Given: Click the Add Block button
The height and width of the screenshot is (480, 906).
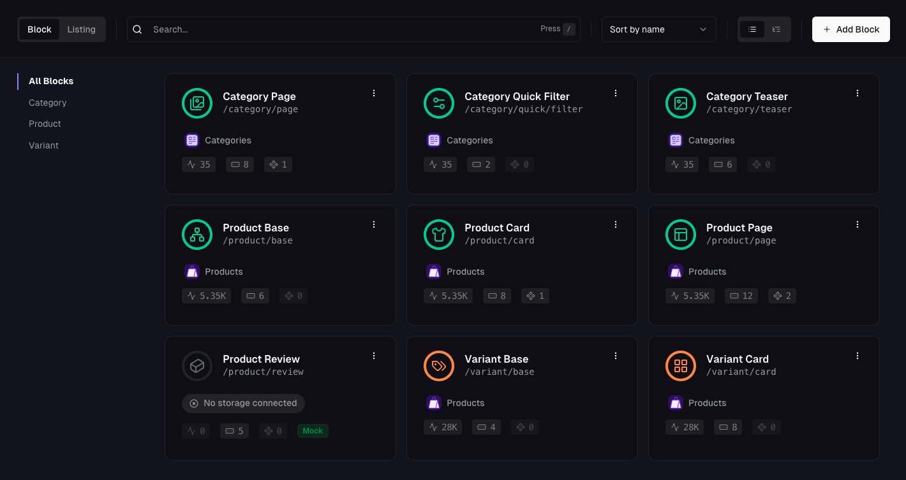Looking at the screenshot, I should (850, 29).
